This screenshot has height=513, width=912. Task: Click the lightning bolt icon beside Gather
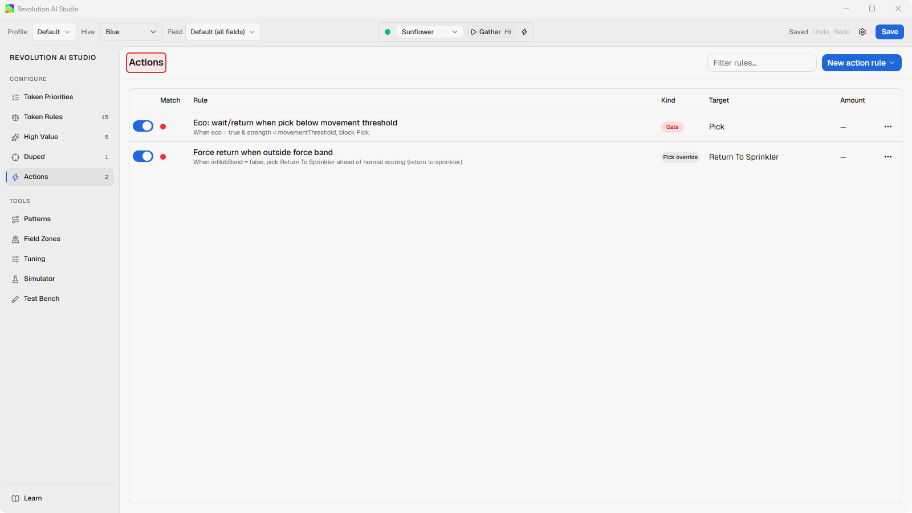coord(524,32)
